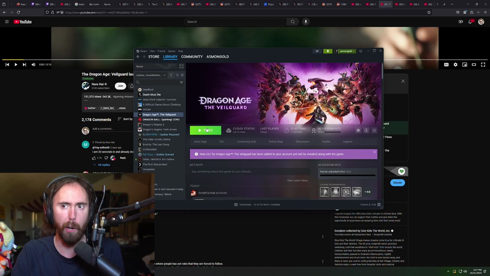Mute the YouTube video volume
This screenshot has height=276, width=490.
pyautogui.click(x=33, y=64)
